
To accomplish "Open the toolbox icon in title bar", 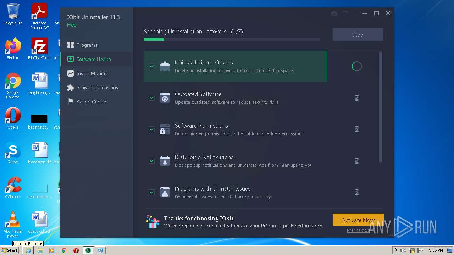I will click(x=334, y=13).
